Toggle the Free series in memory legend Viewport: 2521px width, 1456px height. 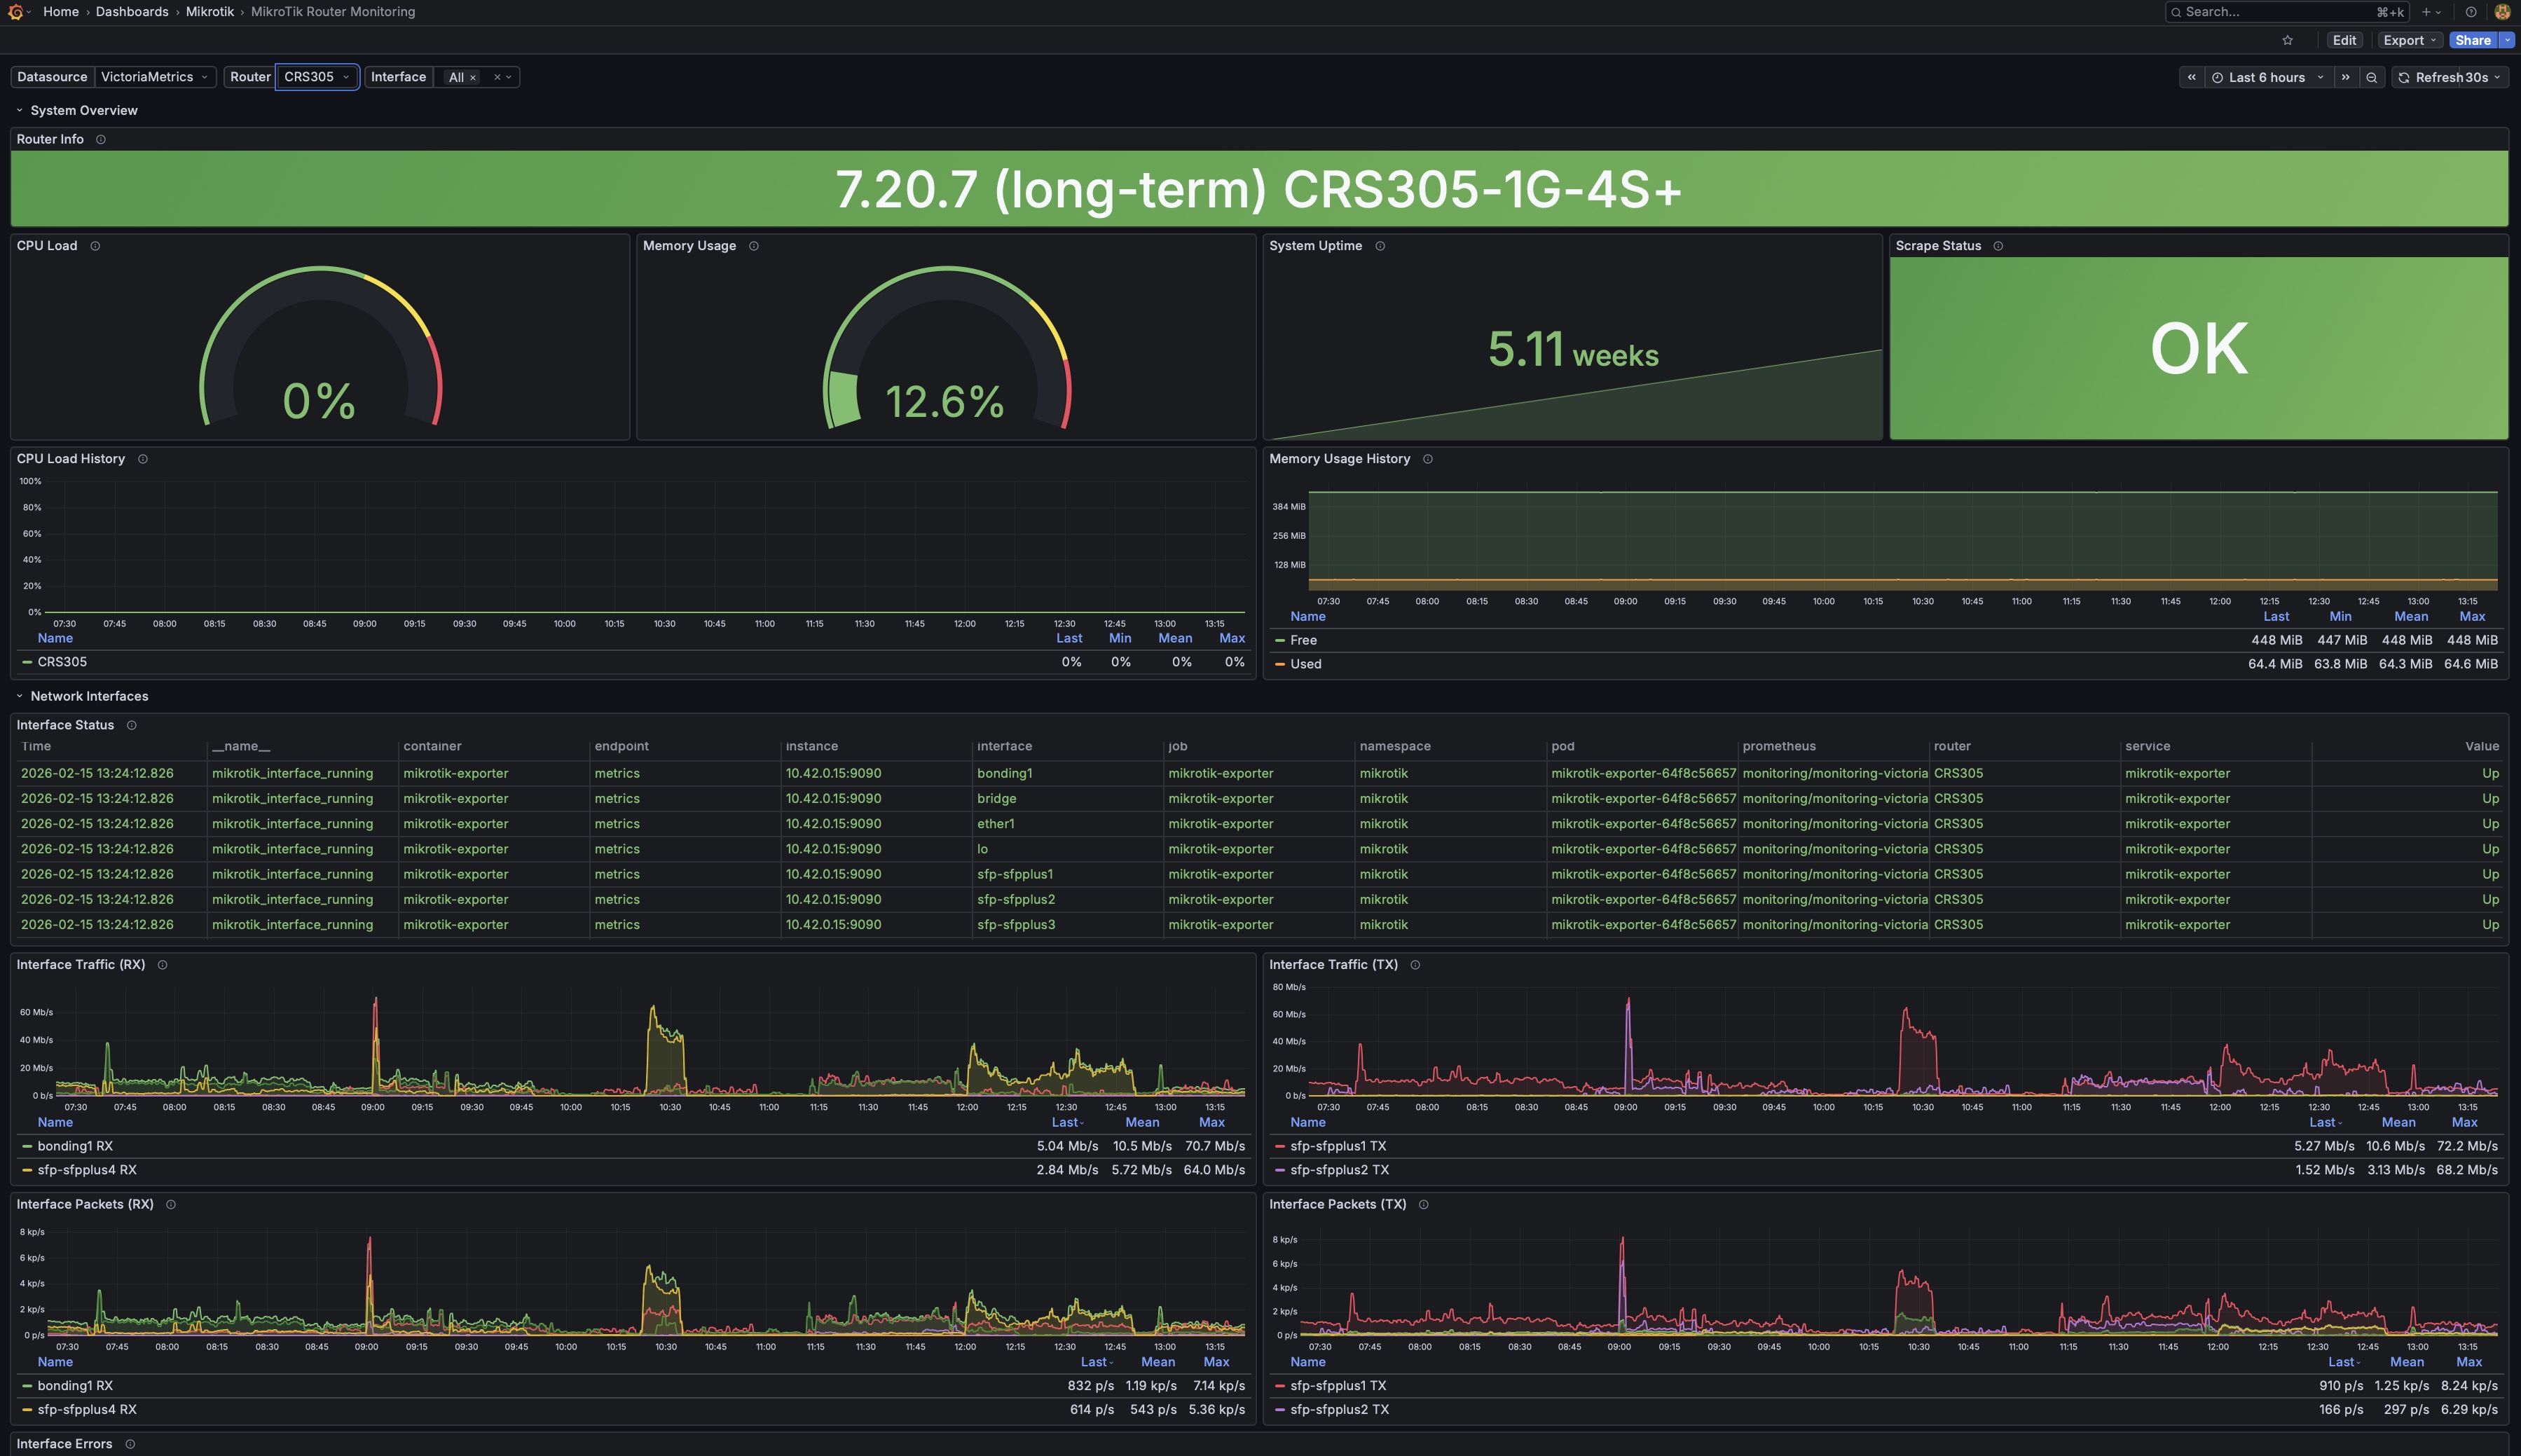pyautogui.click(x=1303, y=640)
